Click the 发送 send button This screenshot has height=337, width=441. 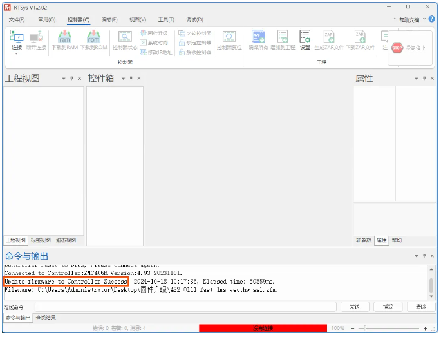355,307
